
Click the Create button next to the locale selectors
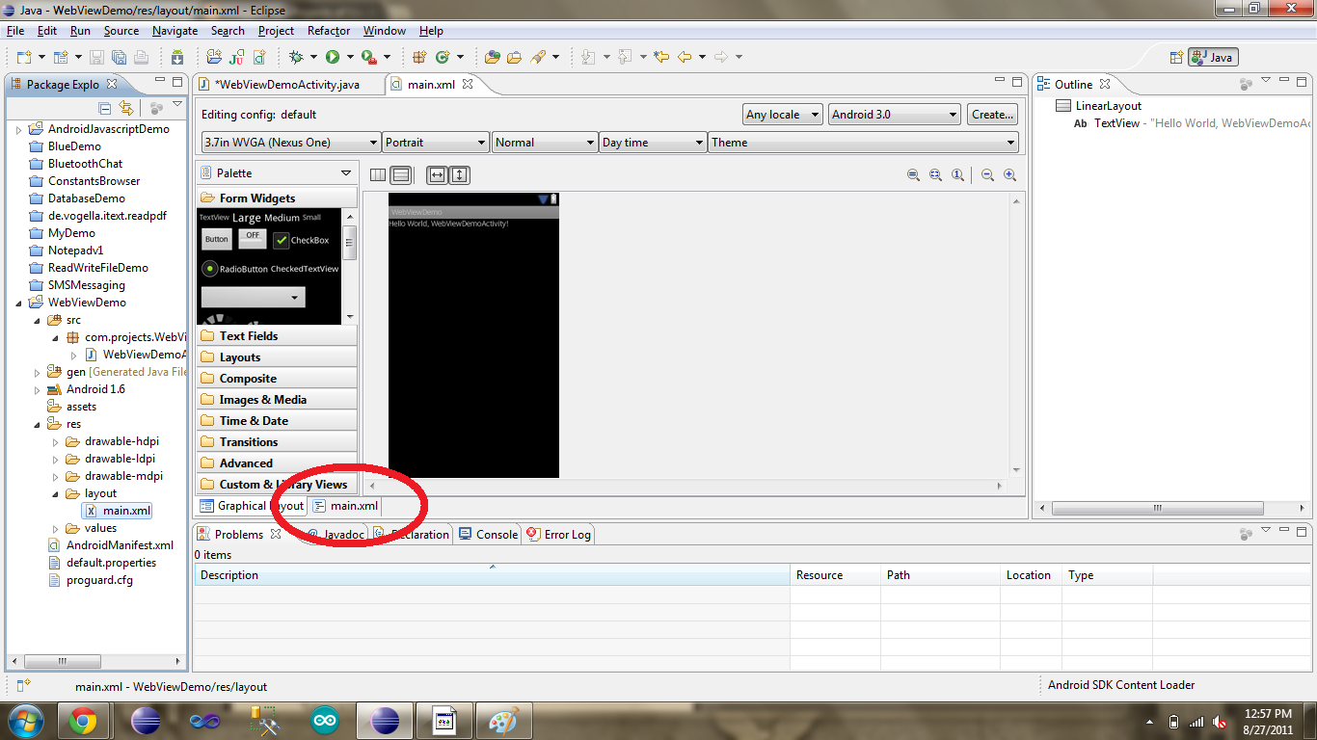click(x=992, y=114)
